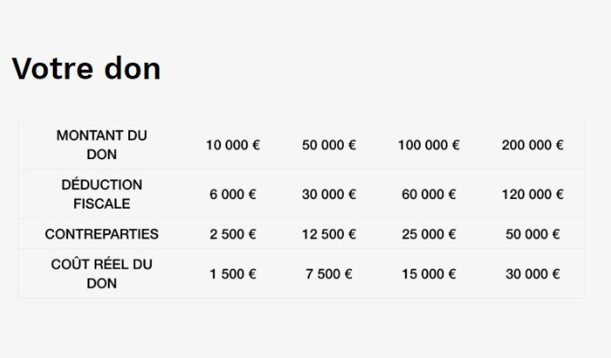Select the 50 000 € contreparties cell
Screen dimensions: 611x358
[532, 234]
